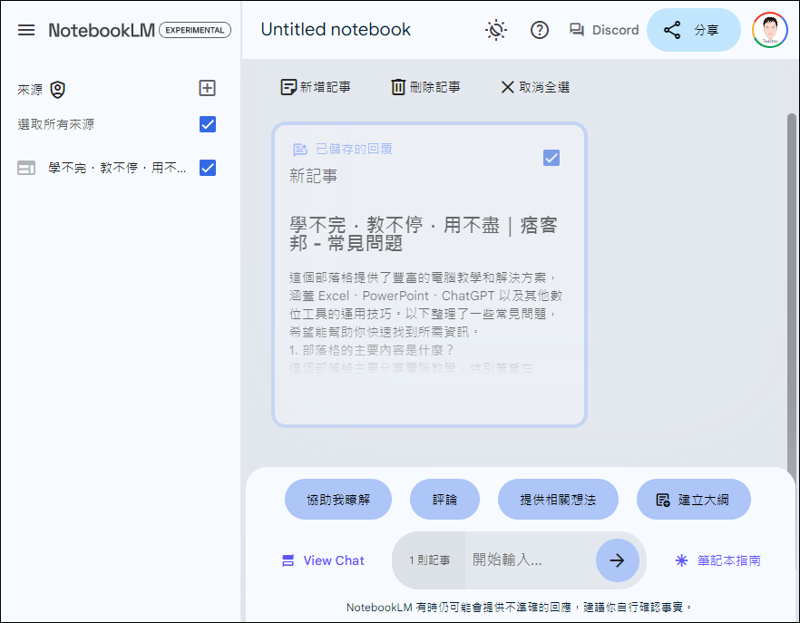Image resolution: width=800 pixels, height=623 pixels.
Task: Click 刪除記事 to delete notes
Action: coord(425,87)
